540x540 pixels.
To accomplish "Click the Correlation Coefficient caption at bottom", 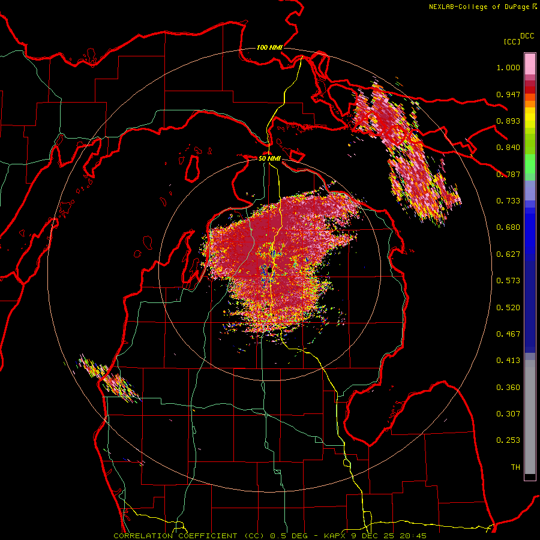I will (x=269, y=536).
